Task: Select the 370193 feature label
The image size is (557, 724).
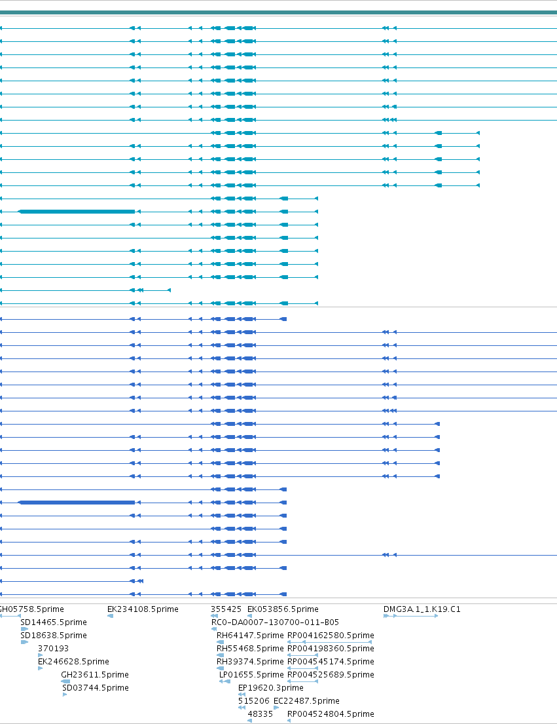Action: click(53, 648)
